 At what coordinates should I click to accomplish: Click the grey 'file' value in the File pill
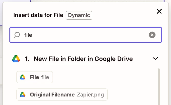pyautogui.click(x=45, y=77)
